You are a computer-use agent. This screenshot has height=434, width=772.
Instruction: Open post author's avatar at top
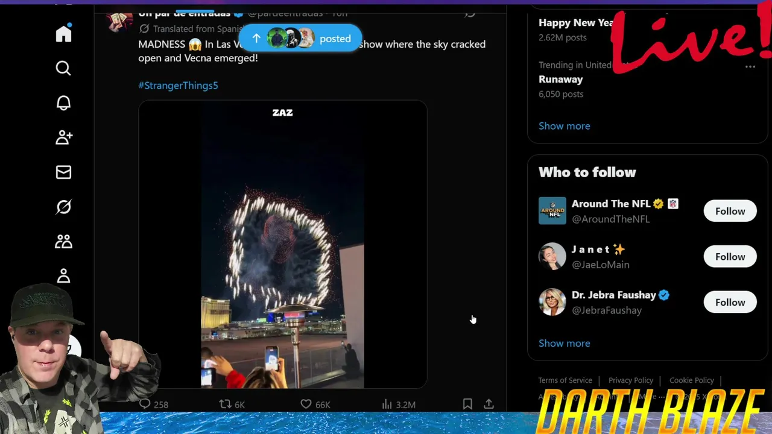pyautogui.click(x=119, y=21)
